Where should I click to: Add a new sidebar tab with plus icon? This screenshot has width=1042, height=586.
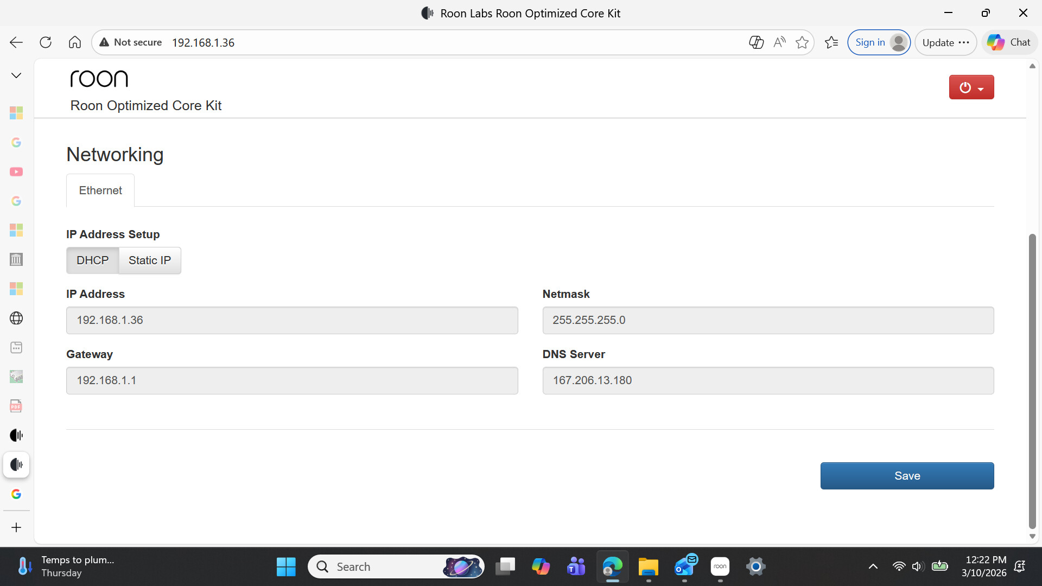click(x=16, y=527)
